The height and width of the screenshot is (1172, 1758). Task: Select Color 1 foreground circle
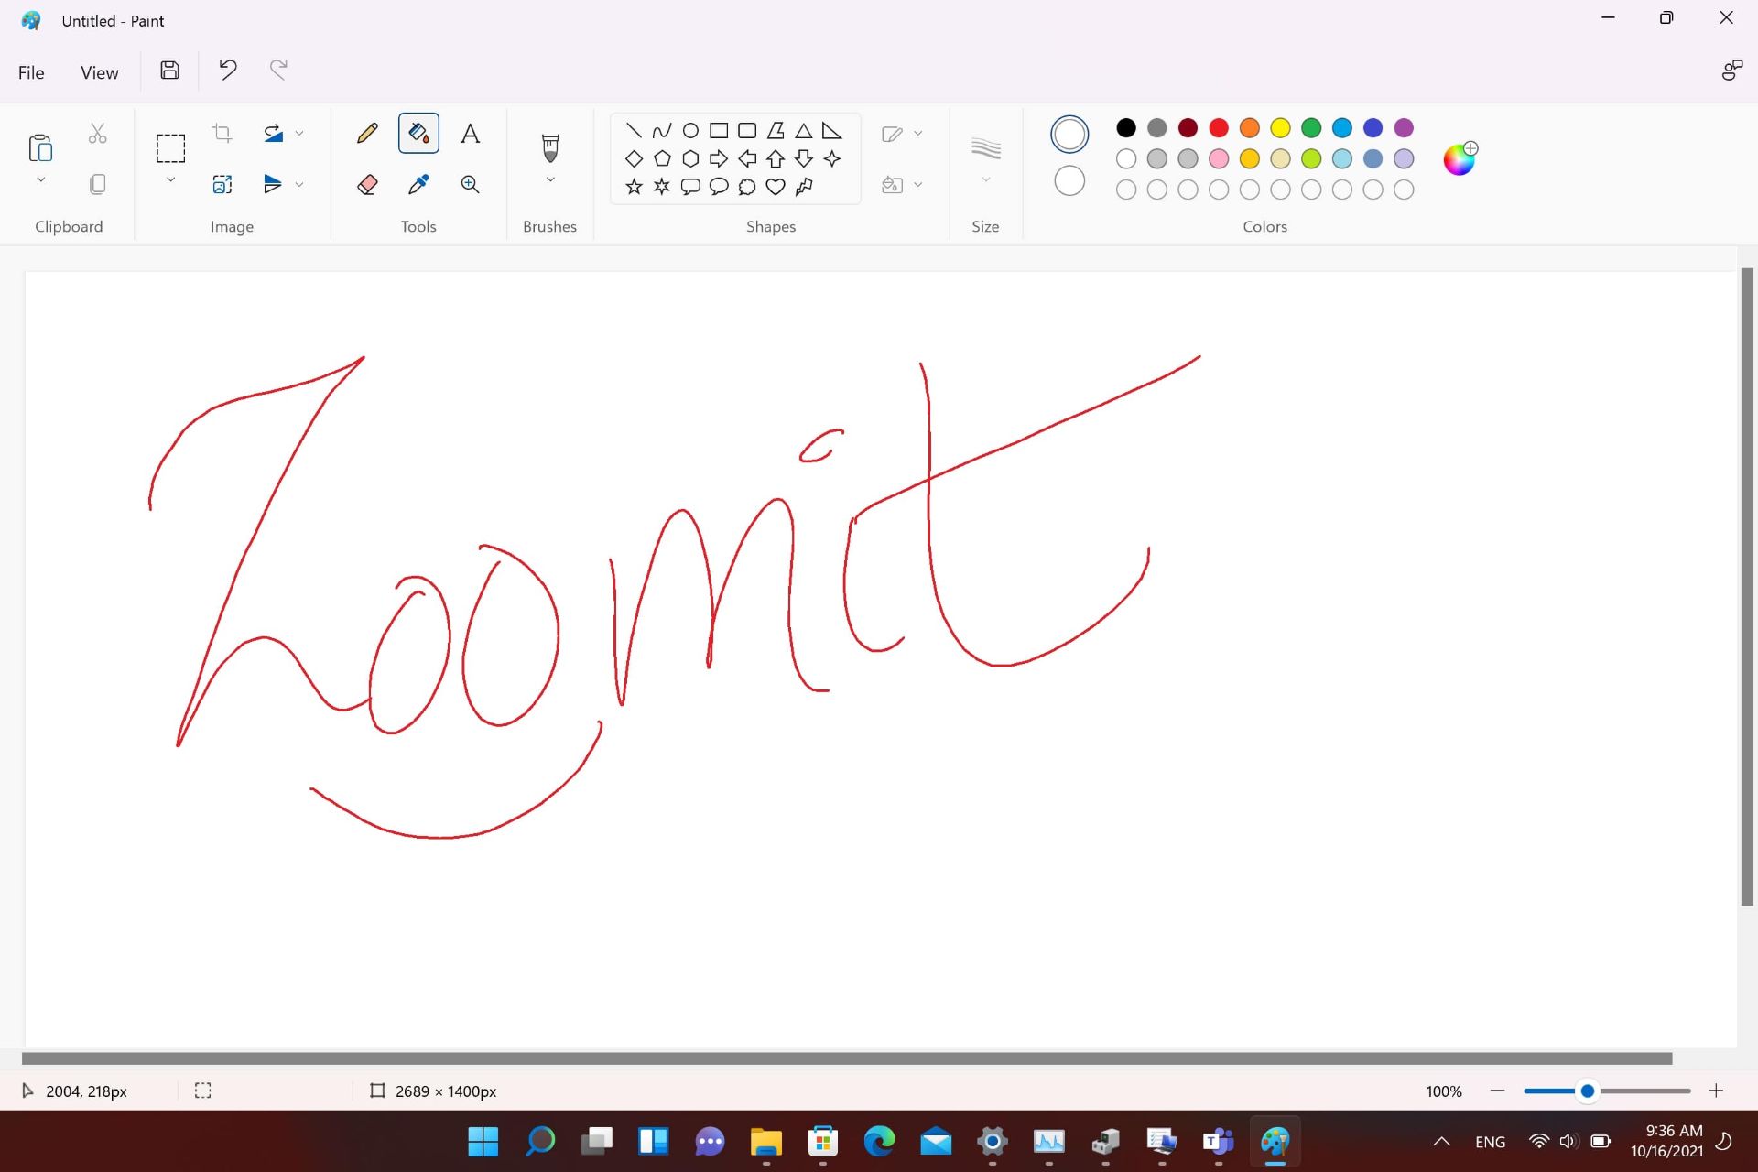pyautogui.click(x=1069, y=135)
